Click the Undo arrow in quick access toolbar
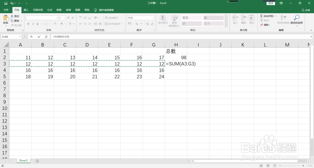Viewport: 314px width, 168px height. [12, 3]
